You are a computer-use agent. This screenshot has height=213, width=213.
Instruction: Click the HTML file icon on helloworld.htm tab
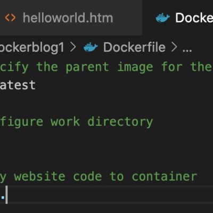click(x=10, y=18)
